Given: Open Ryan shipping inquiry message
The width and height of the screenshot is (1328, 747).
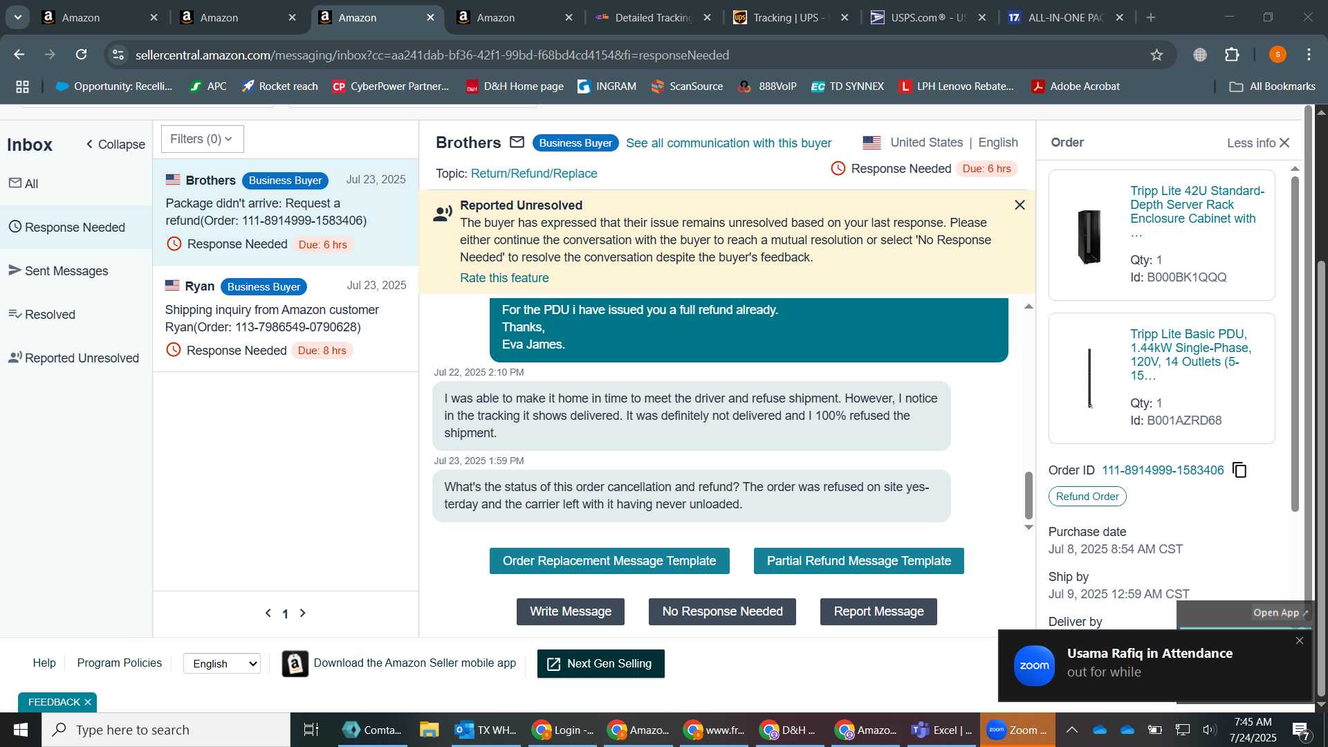Looking at the screenshot, I should (x=286, y=319).
